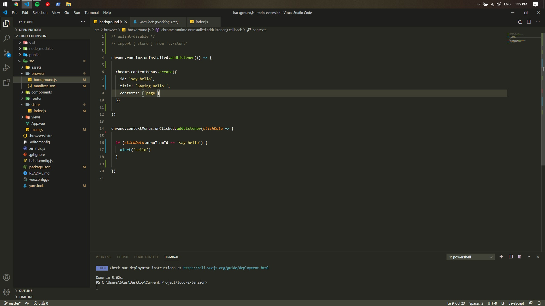
Task: Synchronize changes in status bar
Action: tap(27, 303)
